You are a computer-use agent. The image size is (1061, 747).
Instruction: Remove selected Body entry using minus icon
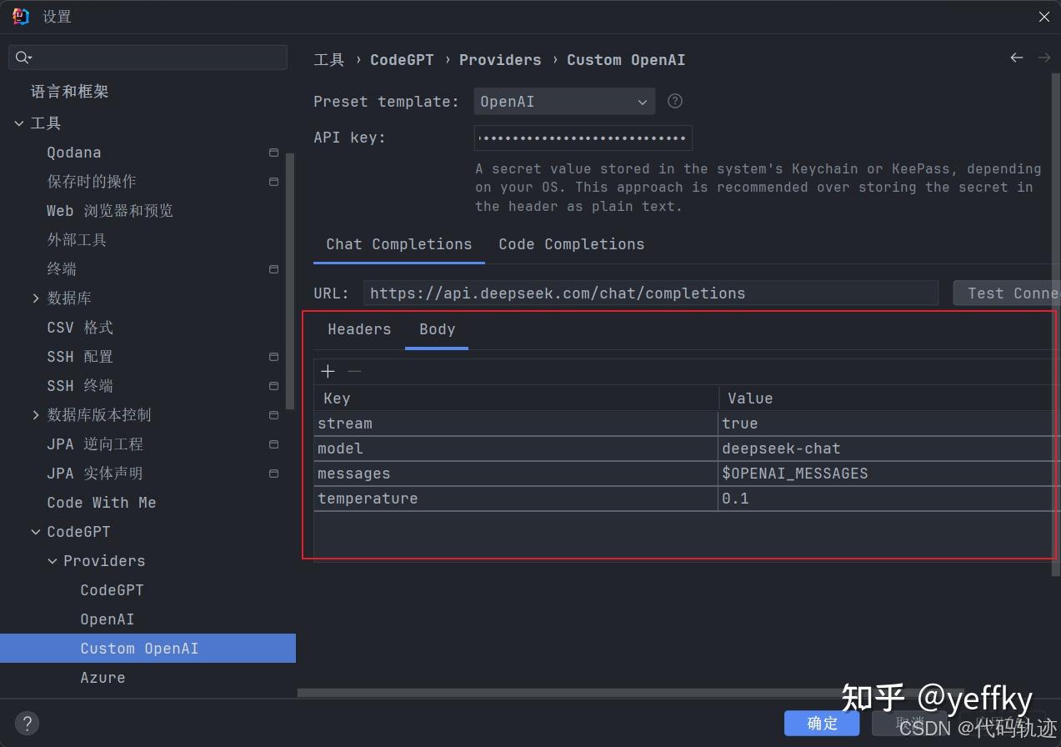pyautogui.click(x=353, y=371)
